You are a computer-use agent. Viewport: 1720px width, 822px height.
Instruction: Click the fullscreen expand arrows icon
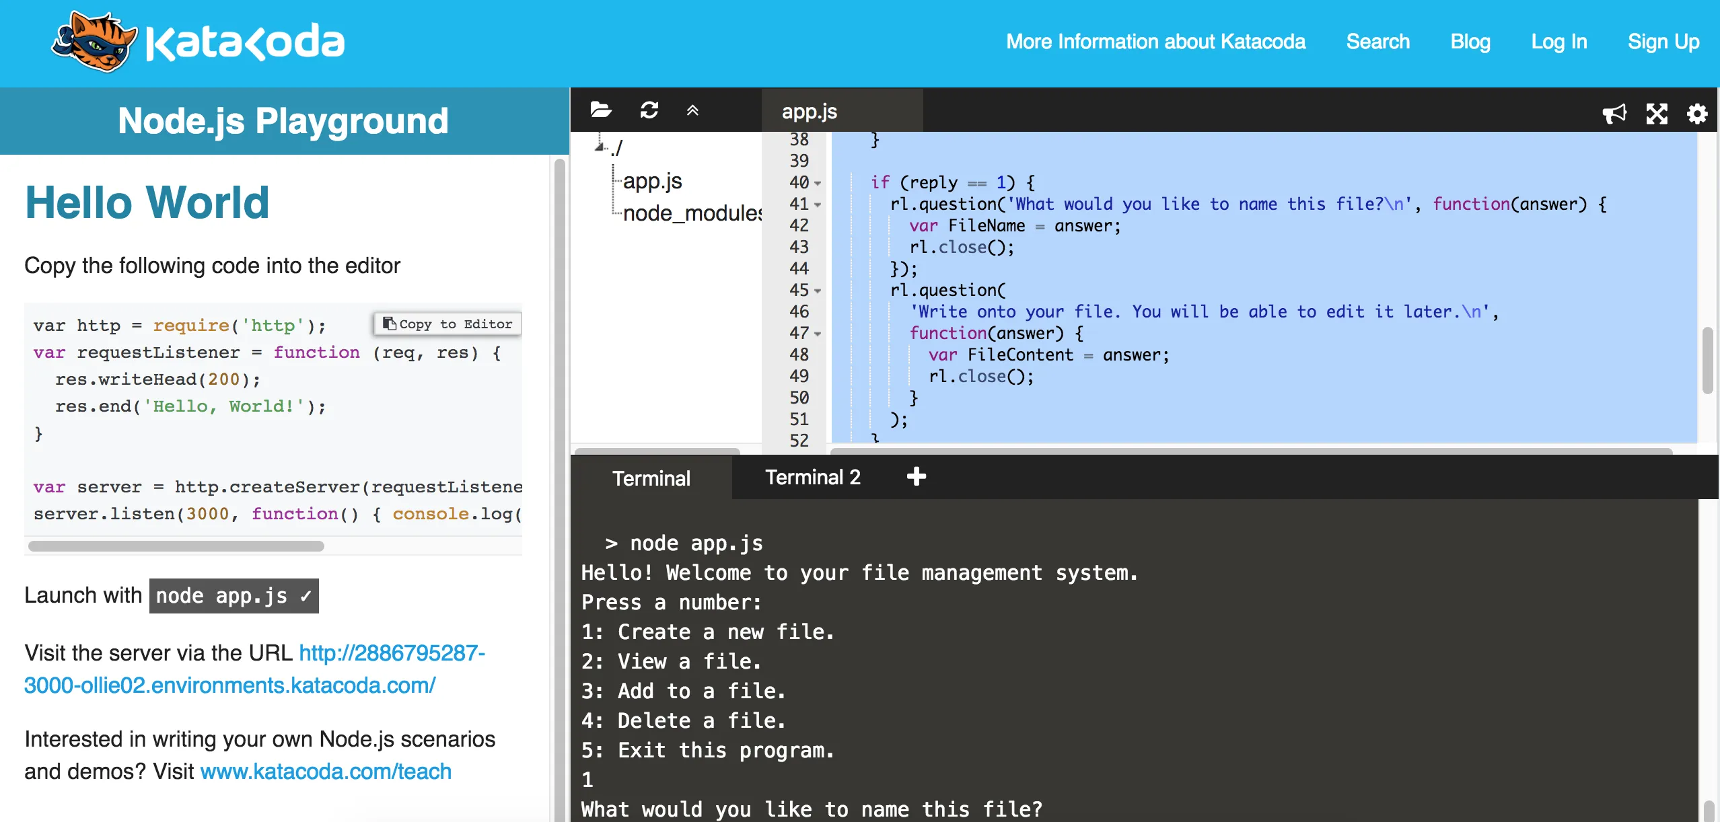(1656, 114)
